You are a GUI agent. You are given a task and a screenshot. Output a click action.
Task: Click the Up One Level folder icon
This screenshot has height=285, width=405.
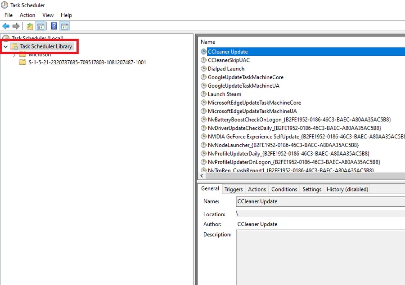tap(30, 26)
